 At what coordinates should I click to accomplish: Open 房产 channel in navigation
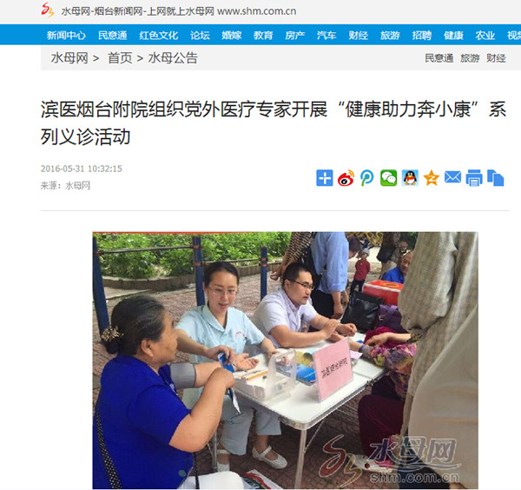click(295, 36)
